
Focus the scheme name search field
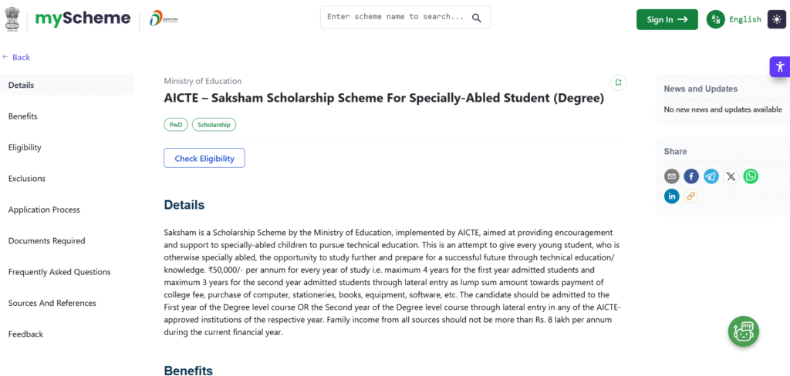395,17
